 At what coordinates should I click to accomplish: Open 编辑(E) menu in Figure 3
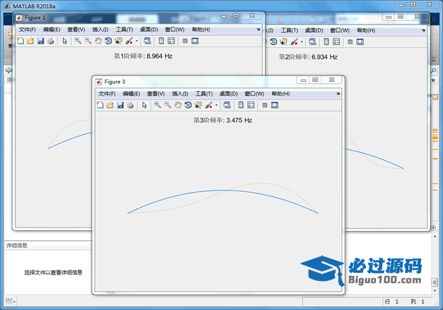click(x=131, y=94)
